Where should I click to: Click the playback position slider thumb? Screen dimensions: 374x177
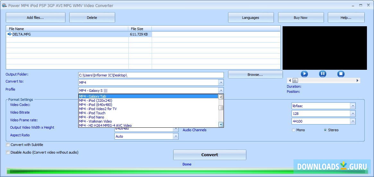pos(295,81)
